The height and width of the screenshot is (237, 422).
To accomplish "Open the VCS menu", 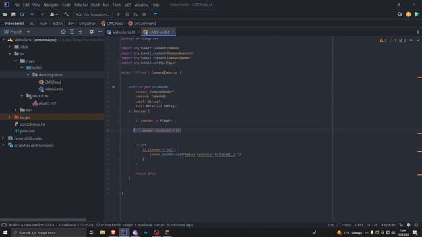I will 128,5.
